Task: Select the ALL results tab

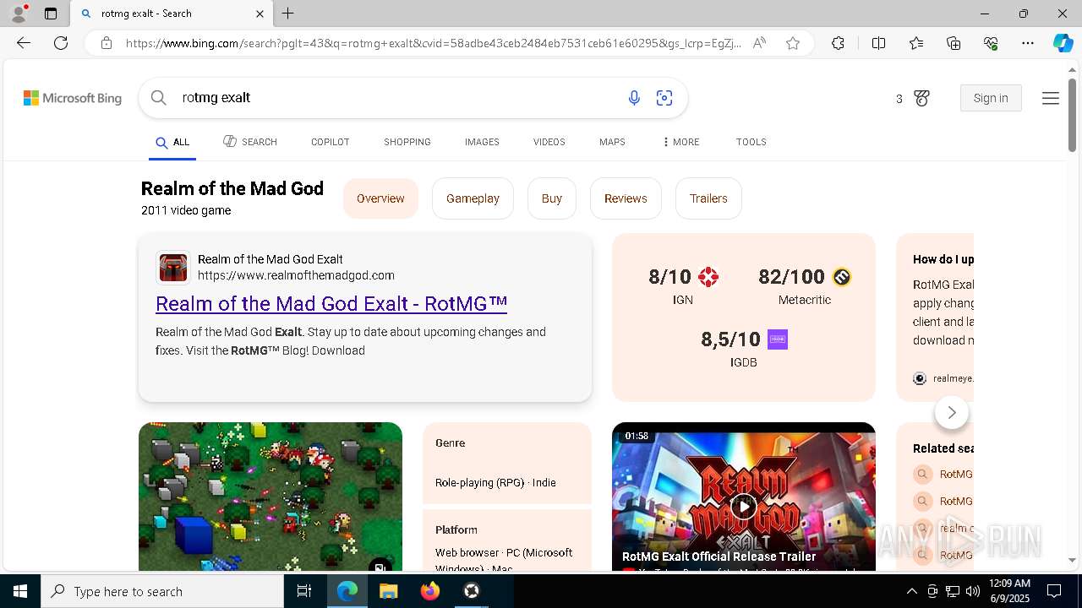Action: click(x=172, y=143)
